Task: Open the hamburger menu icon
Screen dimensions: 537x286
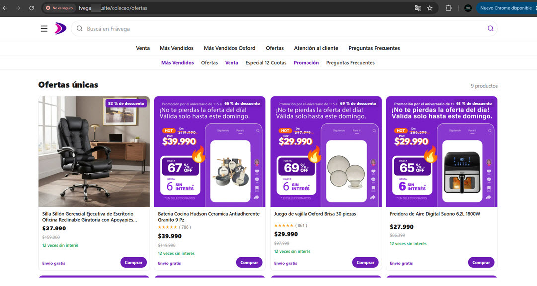Action: coord(44,29)
